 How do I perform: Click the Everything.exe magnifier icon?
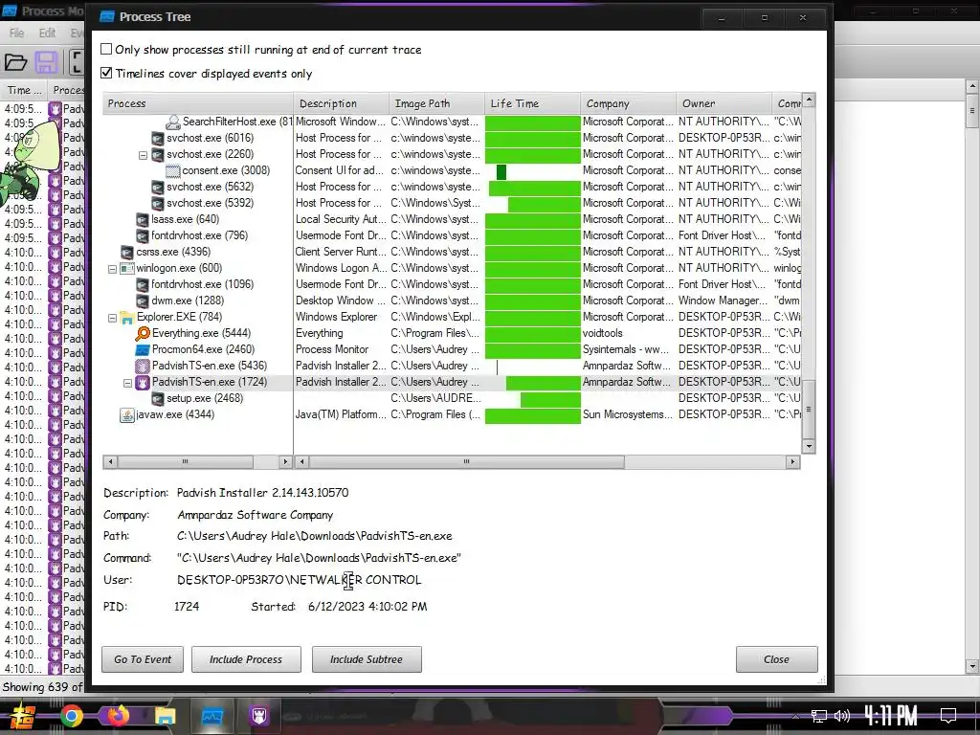click(143, 333)
